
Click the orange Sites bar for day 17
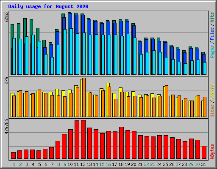pyautogui.click(x=116, y=108)
